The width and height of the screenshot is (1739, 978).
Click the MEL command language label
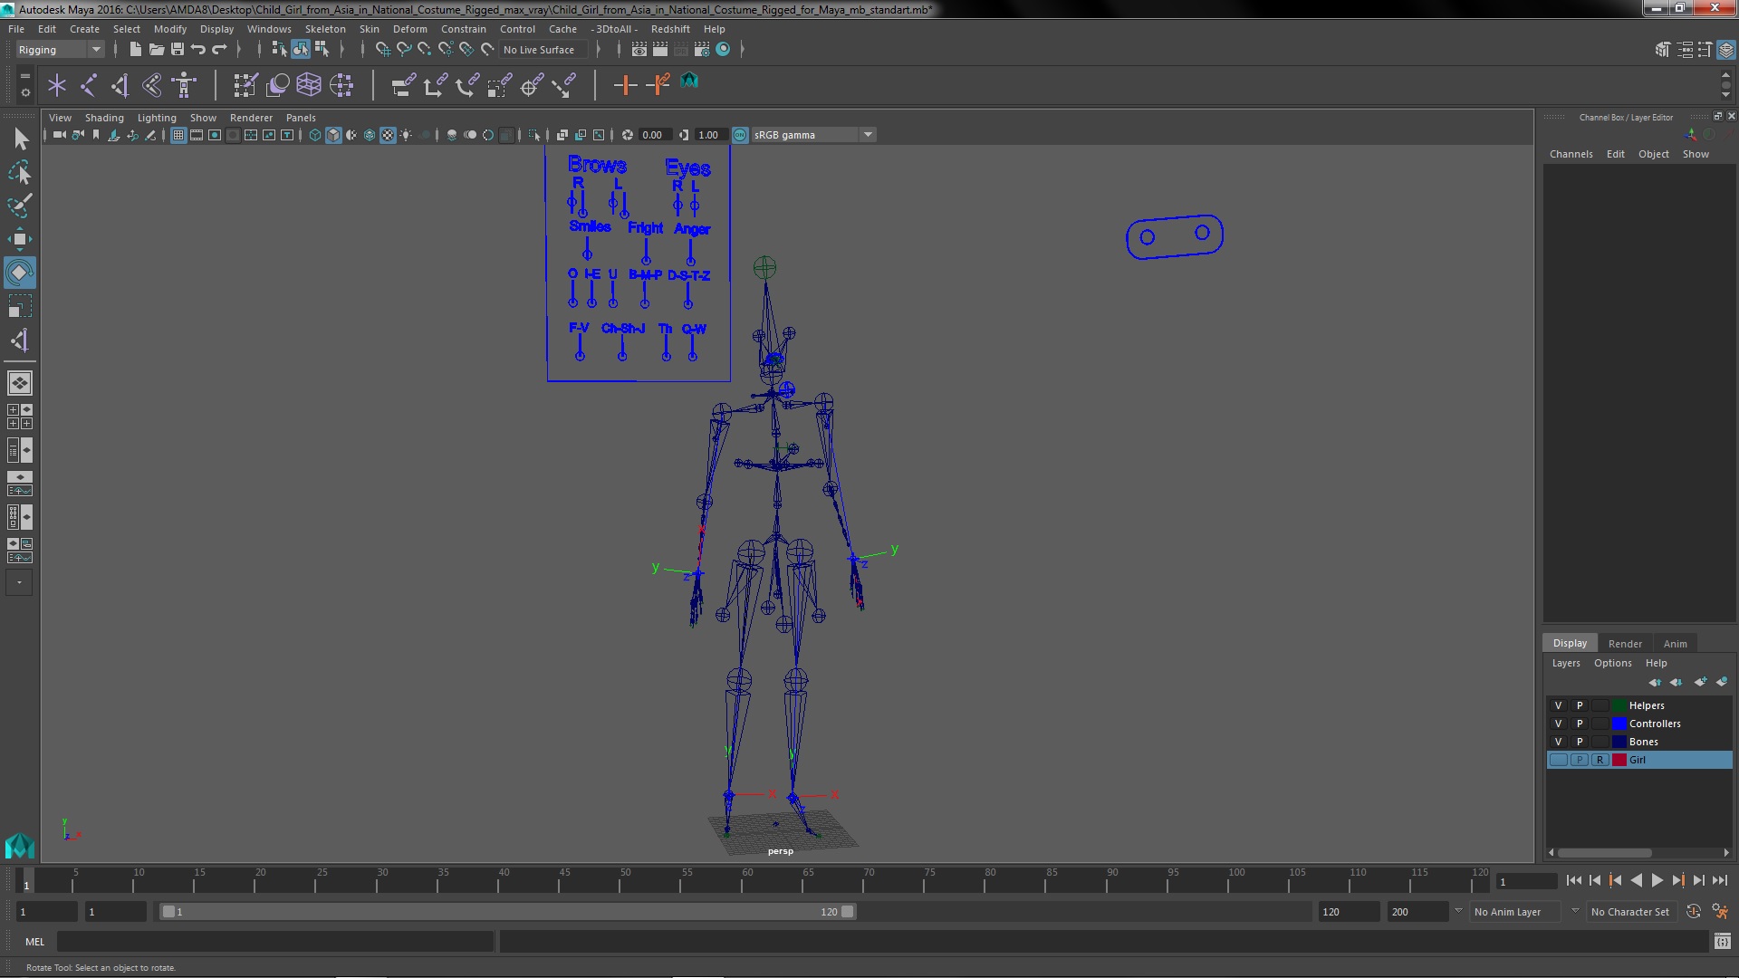coord(34,942)
